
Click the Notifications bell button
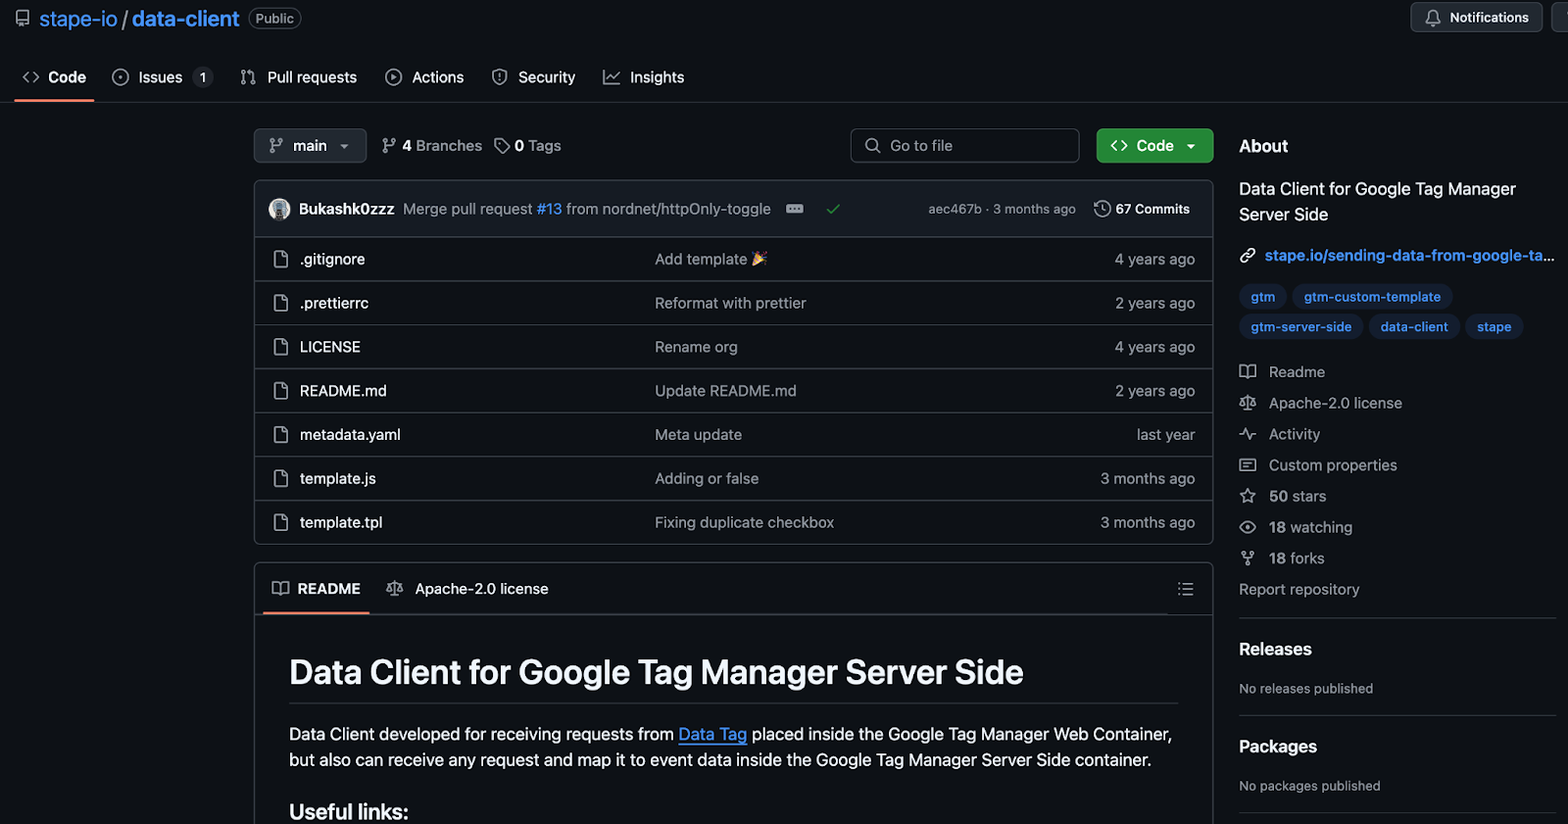1476,18
